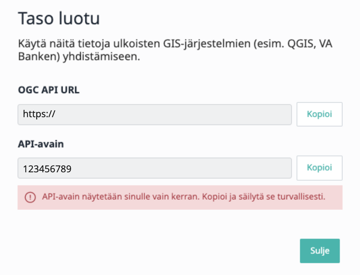Image resolution: width=360 pixels, height=275 pixels.
Task: Click the 123456789 key value
Action: click(x=47, y=169)
